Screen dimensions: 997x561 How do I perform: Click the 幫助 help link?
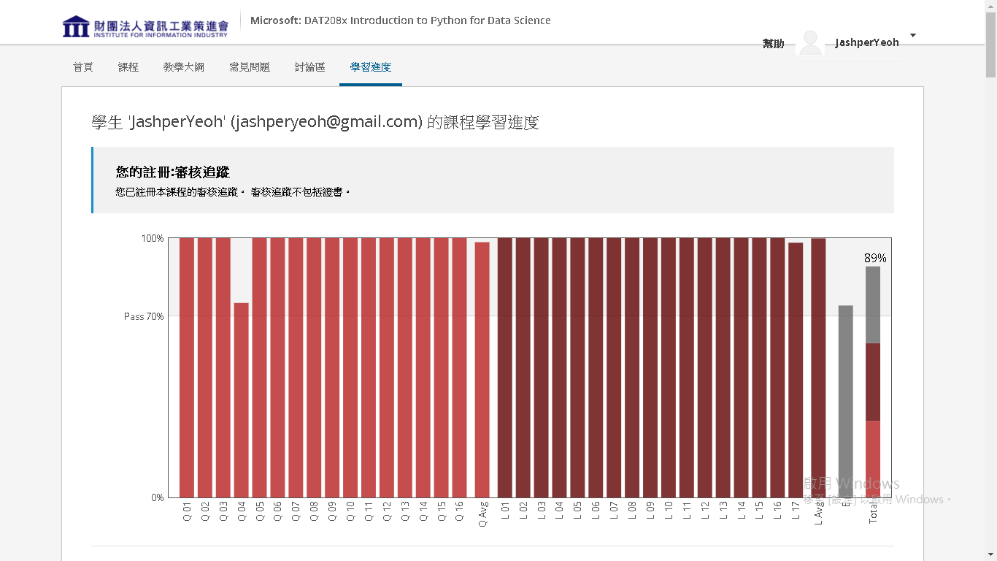coord(772,43)
